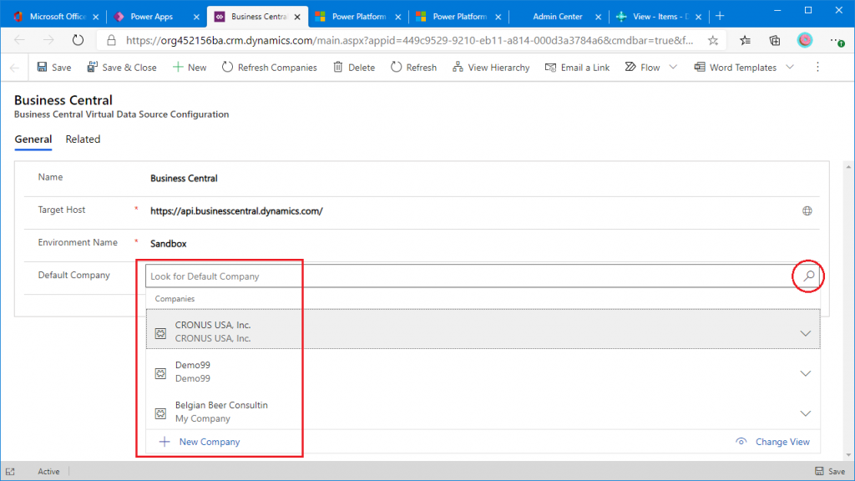The height and width of the screenshot is (481, 855).
Task: Expand details chevron for Demo99
Action: [x=806, y=373]
